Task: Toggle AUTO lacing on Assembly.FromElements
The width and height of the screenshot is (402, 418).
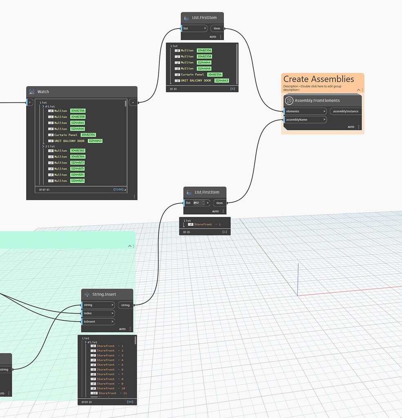Action: 351,127
